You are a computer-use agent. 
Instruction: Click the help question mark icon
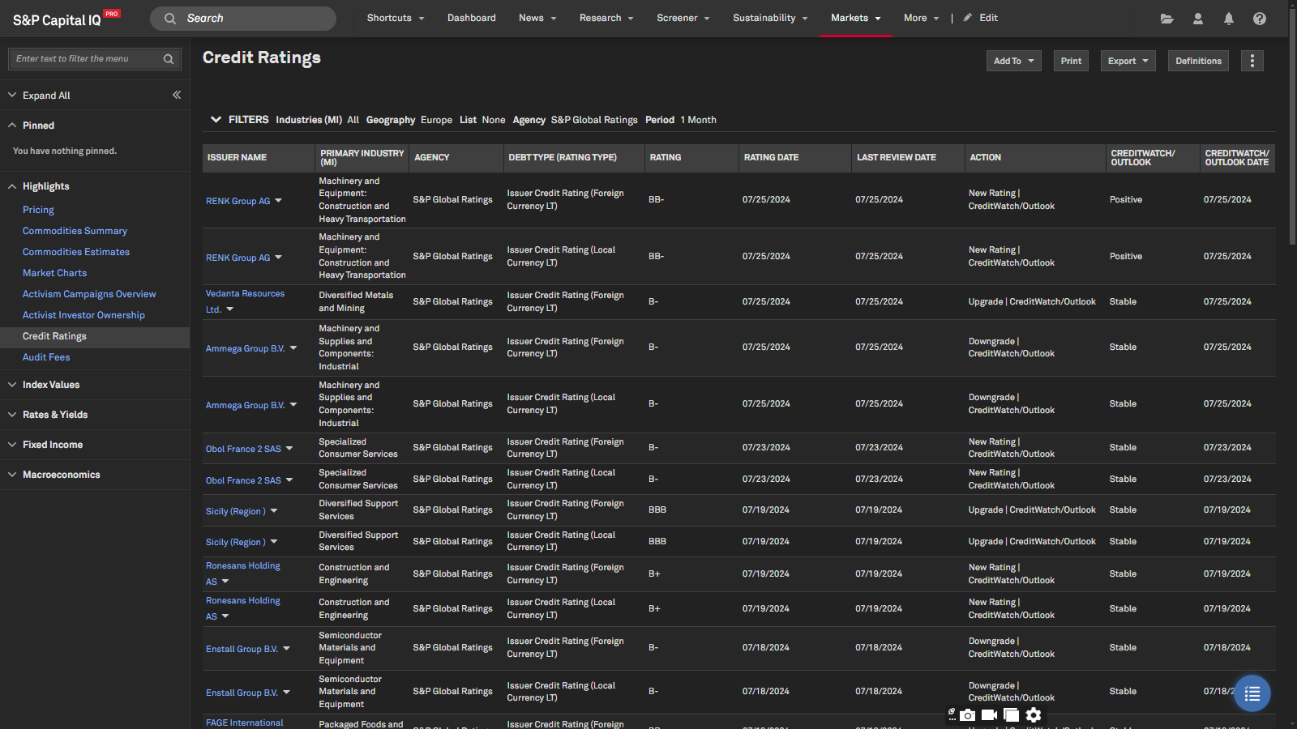1259,19
